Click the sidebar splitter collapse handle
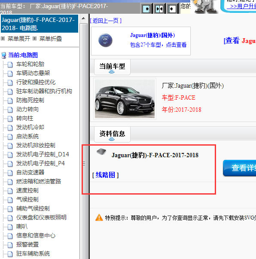Image resolution: width=256 pixels, height=259 pixels. (84, 163)
